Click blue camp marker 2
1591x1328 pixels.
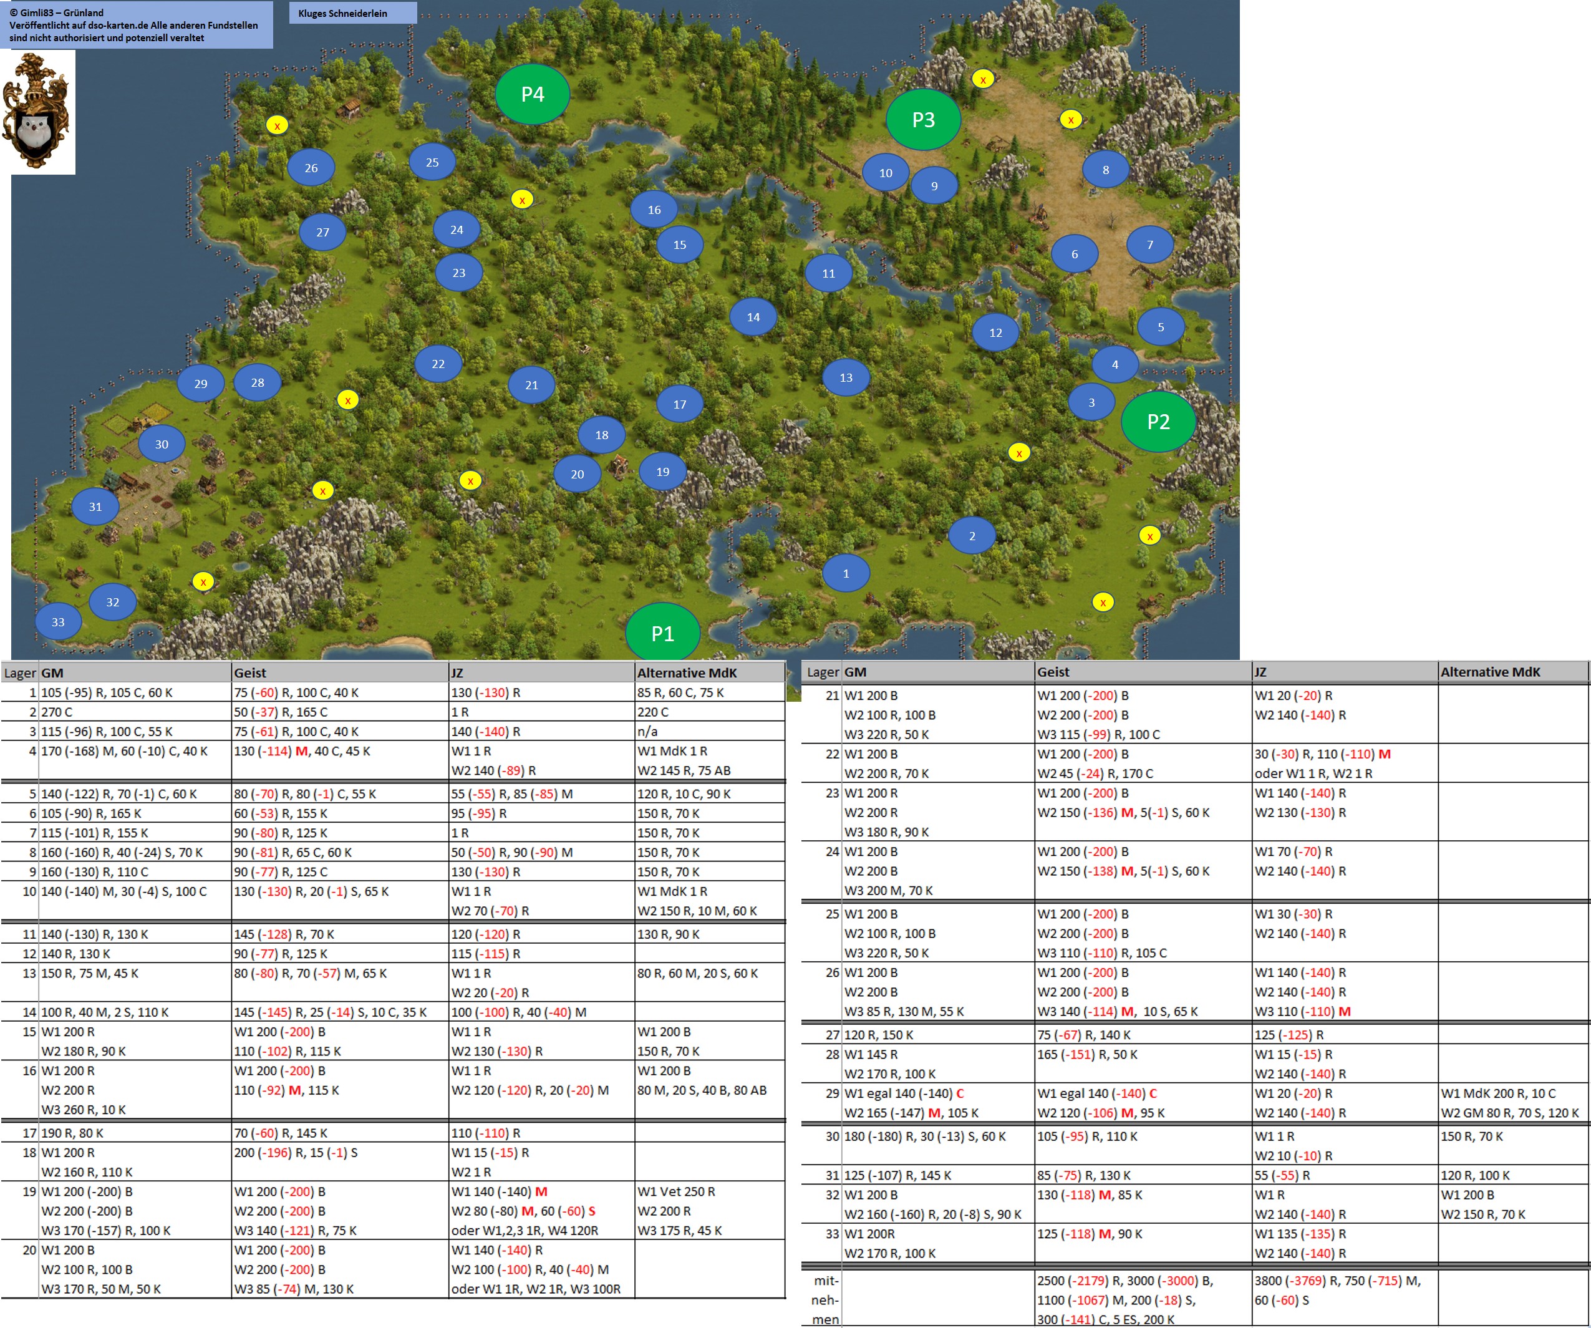[x=972, y=536]
